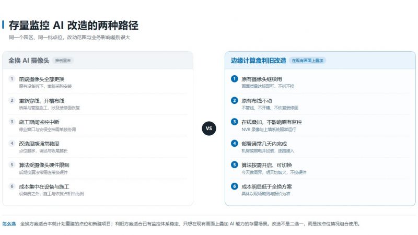Click the item title 成本集中在设备与施工
418x235 pixels.
44,187
